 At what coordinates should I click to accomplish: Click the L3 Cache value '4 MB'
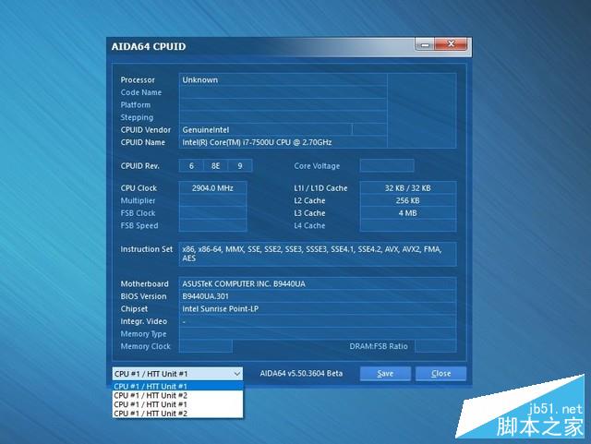coord(408,213)
